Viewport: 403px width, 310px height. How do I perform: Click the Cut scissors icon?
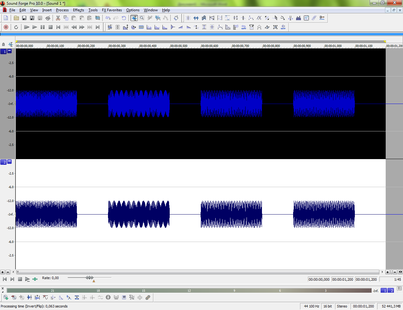pyautogui.click(x=58, y=18)
